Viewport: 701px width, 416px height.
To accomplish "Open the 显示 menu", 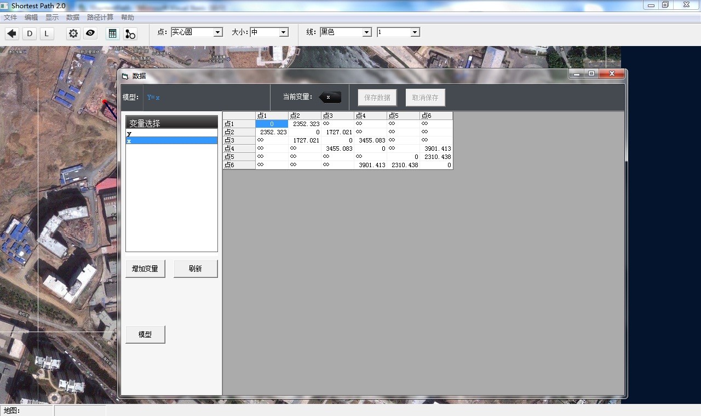I will point(52,18).
